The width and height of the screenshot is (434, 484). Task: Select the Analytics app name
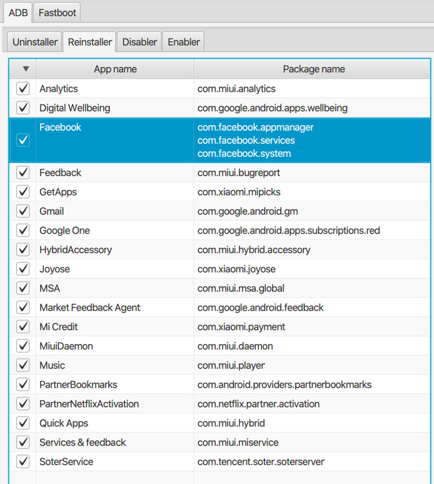tap(59, 89)
